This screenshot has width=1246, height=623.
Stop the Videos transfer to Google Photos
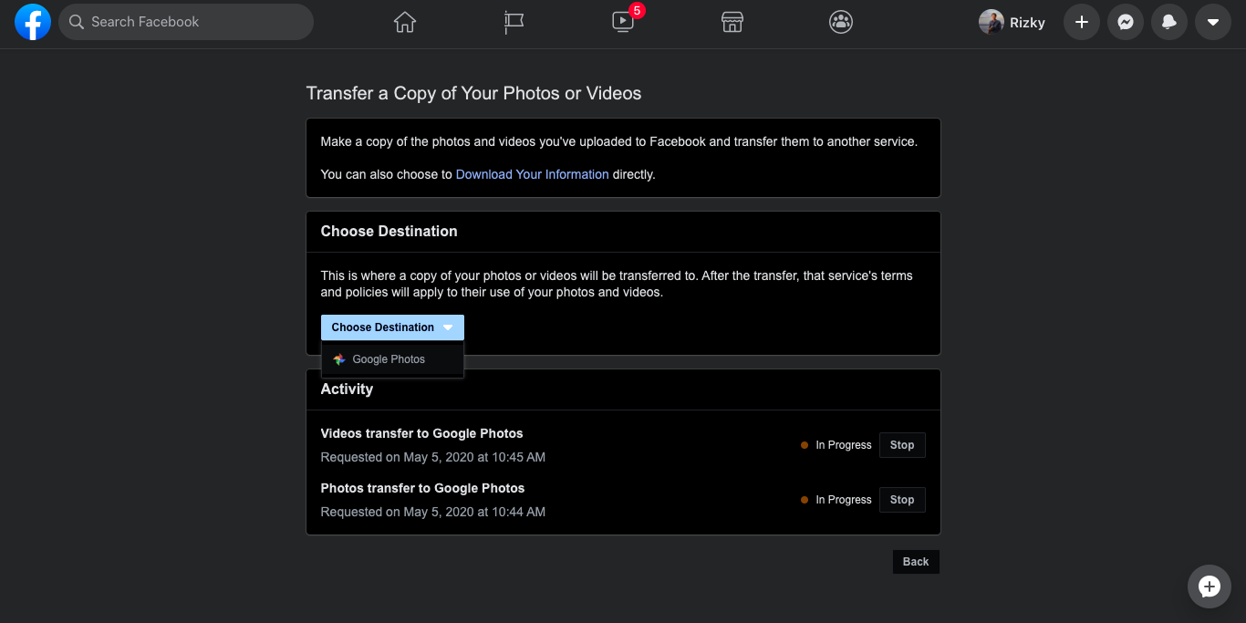[902, 445]
